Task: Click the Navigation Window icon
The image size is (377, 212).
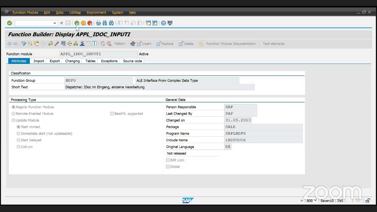Action: click(82, 44)
